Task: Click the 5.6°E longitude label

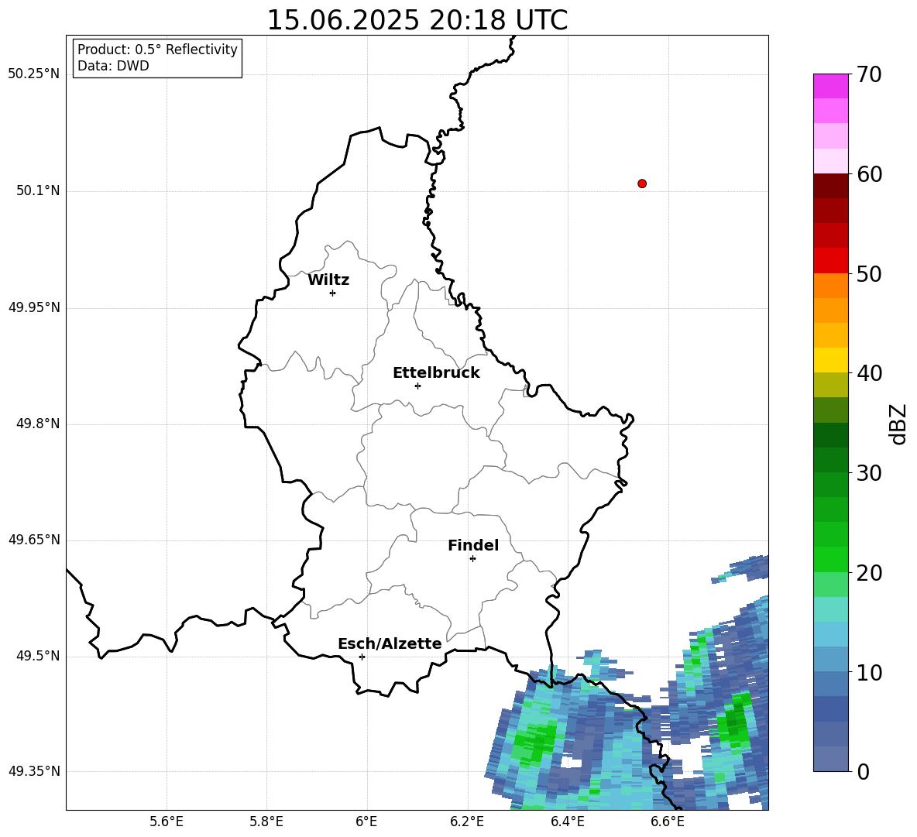Action: (x=167, y=822)
